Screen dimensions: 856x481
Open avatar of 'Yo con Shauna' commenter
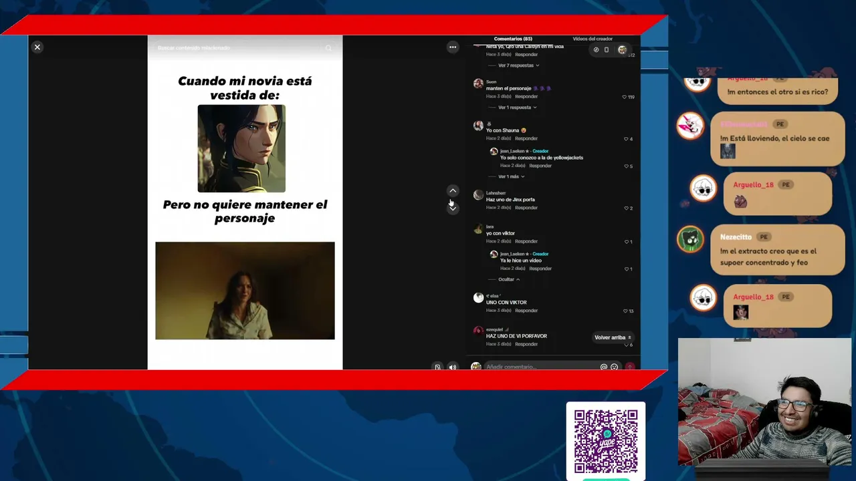click(x=478, y=126)
